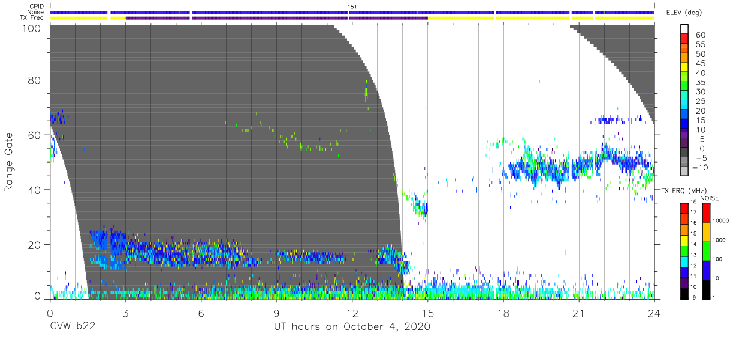The height and width of the screenshot is (339, 736).
Task: Click the '21' hour tick on x-axis
Action: (579, 313)
